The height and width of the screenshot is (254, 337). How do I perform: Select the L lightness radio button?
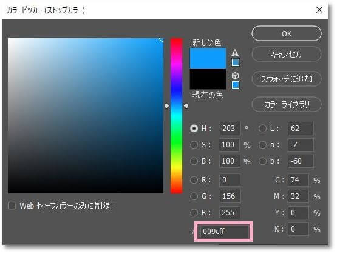[262, 129]
